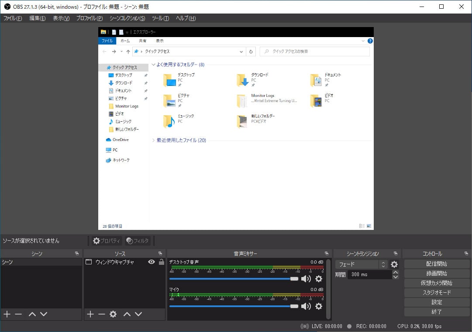Undock the ソース panel
The image size is (472, 332).
160,253
